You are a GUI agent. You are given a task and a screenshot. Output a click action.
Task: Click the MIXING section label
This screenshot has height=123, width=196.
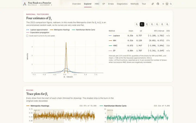pos(30,90)
